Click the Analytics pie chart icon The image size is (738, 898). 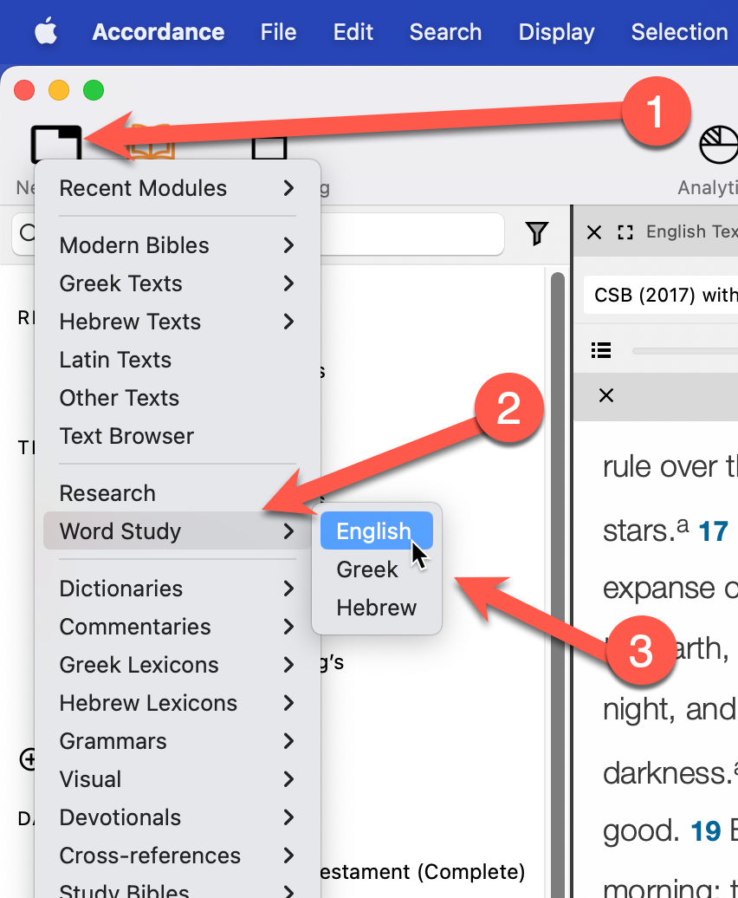(719, 144)
